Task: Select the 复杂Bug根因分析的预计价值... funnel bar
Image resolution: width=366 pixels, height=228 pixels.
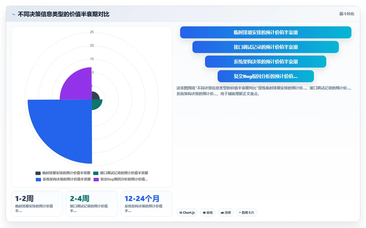Action: click(266, 76)
